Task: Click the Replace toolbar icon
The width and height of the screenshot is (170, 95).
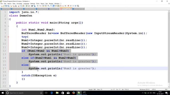Action: [35, 6]
